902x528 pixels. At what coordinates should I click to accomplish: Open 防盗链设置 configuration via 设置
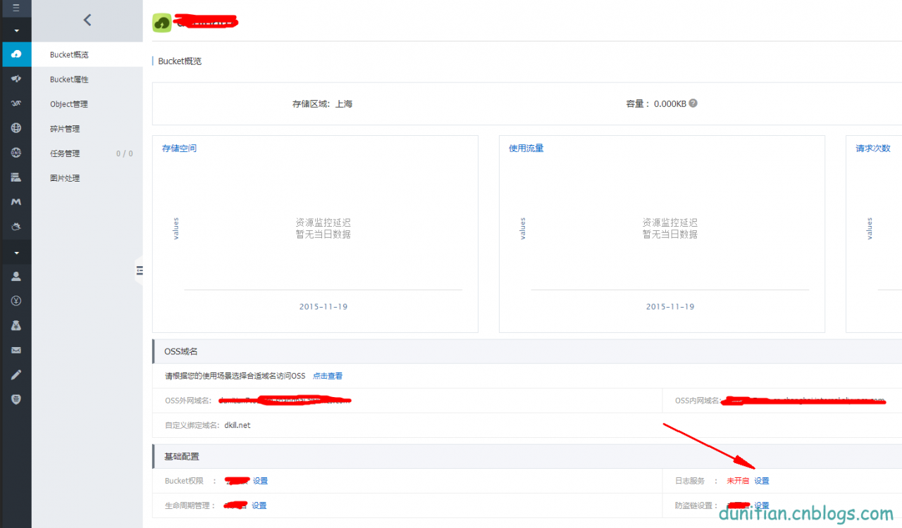click(x=762, y=505)
